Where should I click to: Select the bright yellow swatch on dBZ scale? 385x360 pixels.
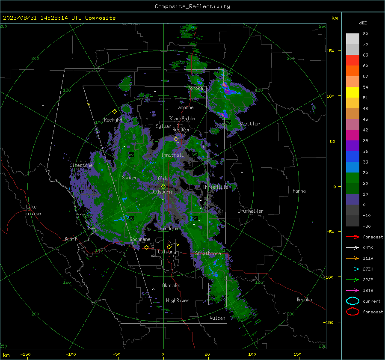(352, 92)
